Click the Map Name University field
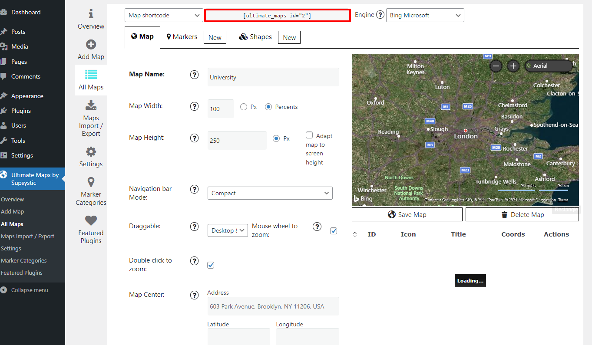 [x=273, y=77]
